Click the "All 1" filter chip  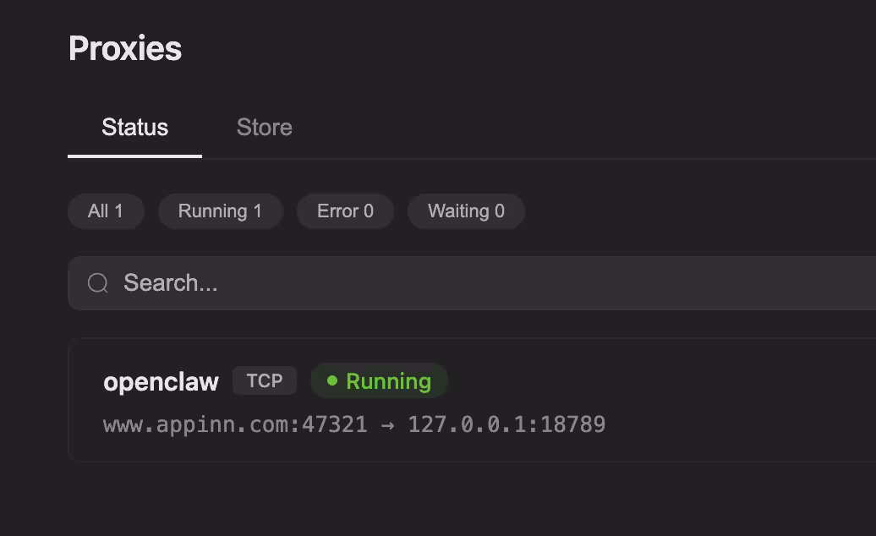pos(106,211)
